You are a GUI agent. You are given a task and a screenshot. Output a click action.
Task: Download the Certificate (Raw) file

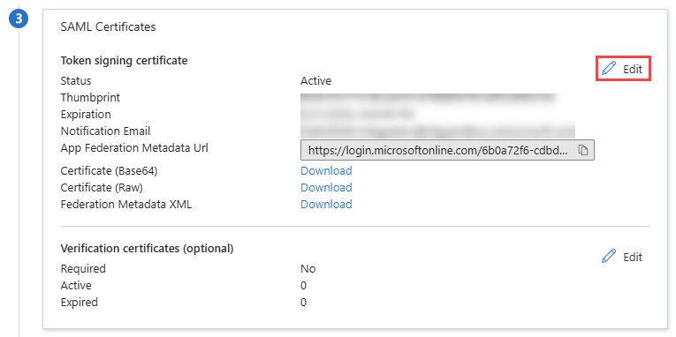point(326,188)
